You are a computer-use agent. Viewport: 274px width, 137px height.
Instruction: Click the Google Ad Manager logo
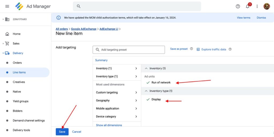click(x=19, y=6)
